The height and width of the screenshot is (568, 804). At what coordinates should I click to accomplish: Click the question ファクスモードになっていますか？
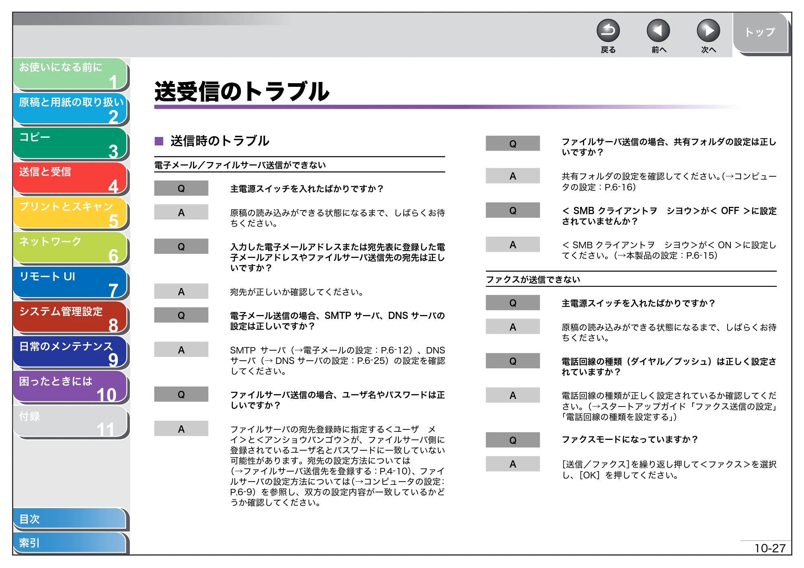[630, 439]
